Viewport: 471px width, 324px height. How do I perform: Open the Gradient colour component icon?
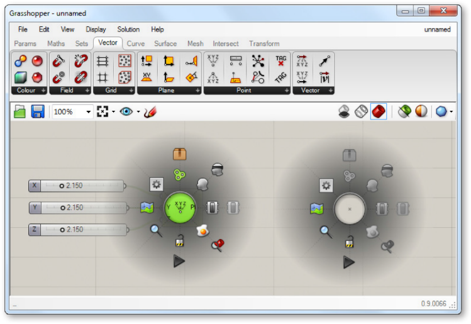20,61
